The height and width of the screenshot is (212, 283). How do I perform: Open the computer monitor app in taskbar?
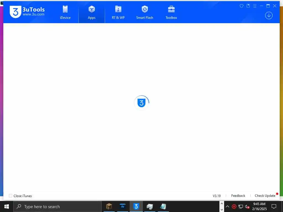pos(150,206)
